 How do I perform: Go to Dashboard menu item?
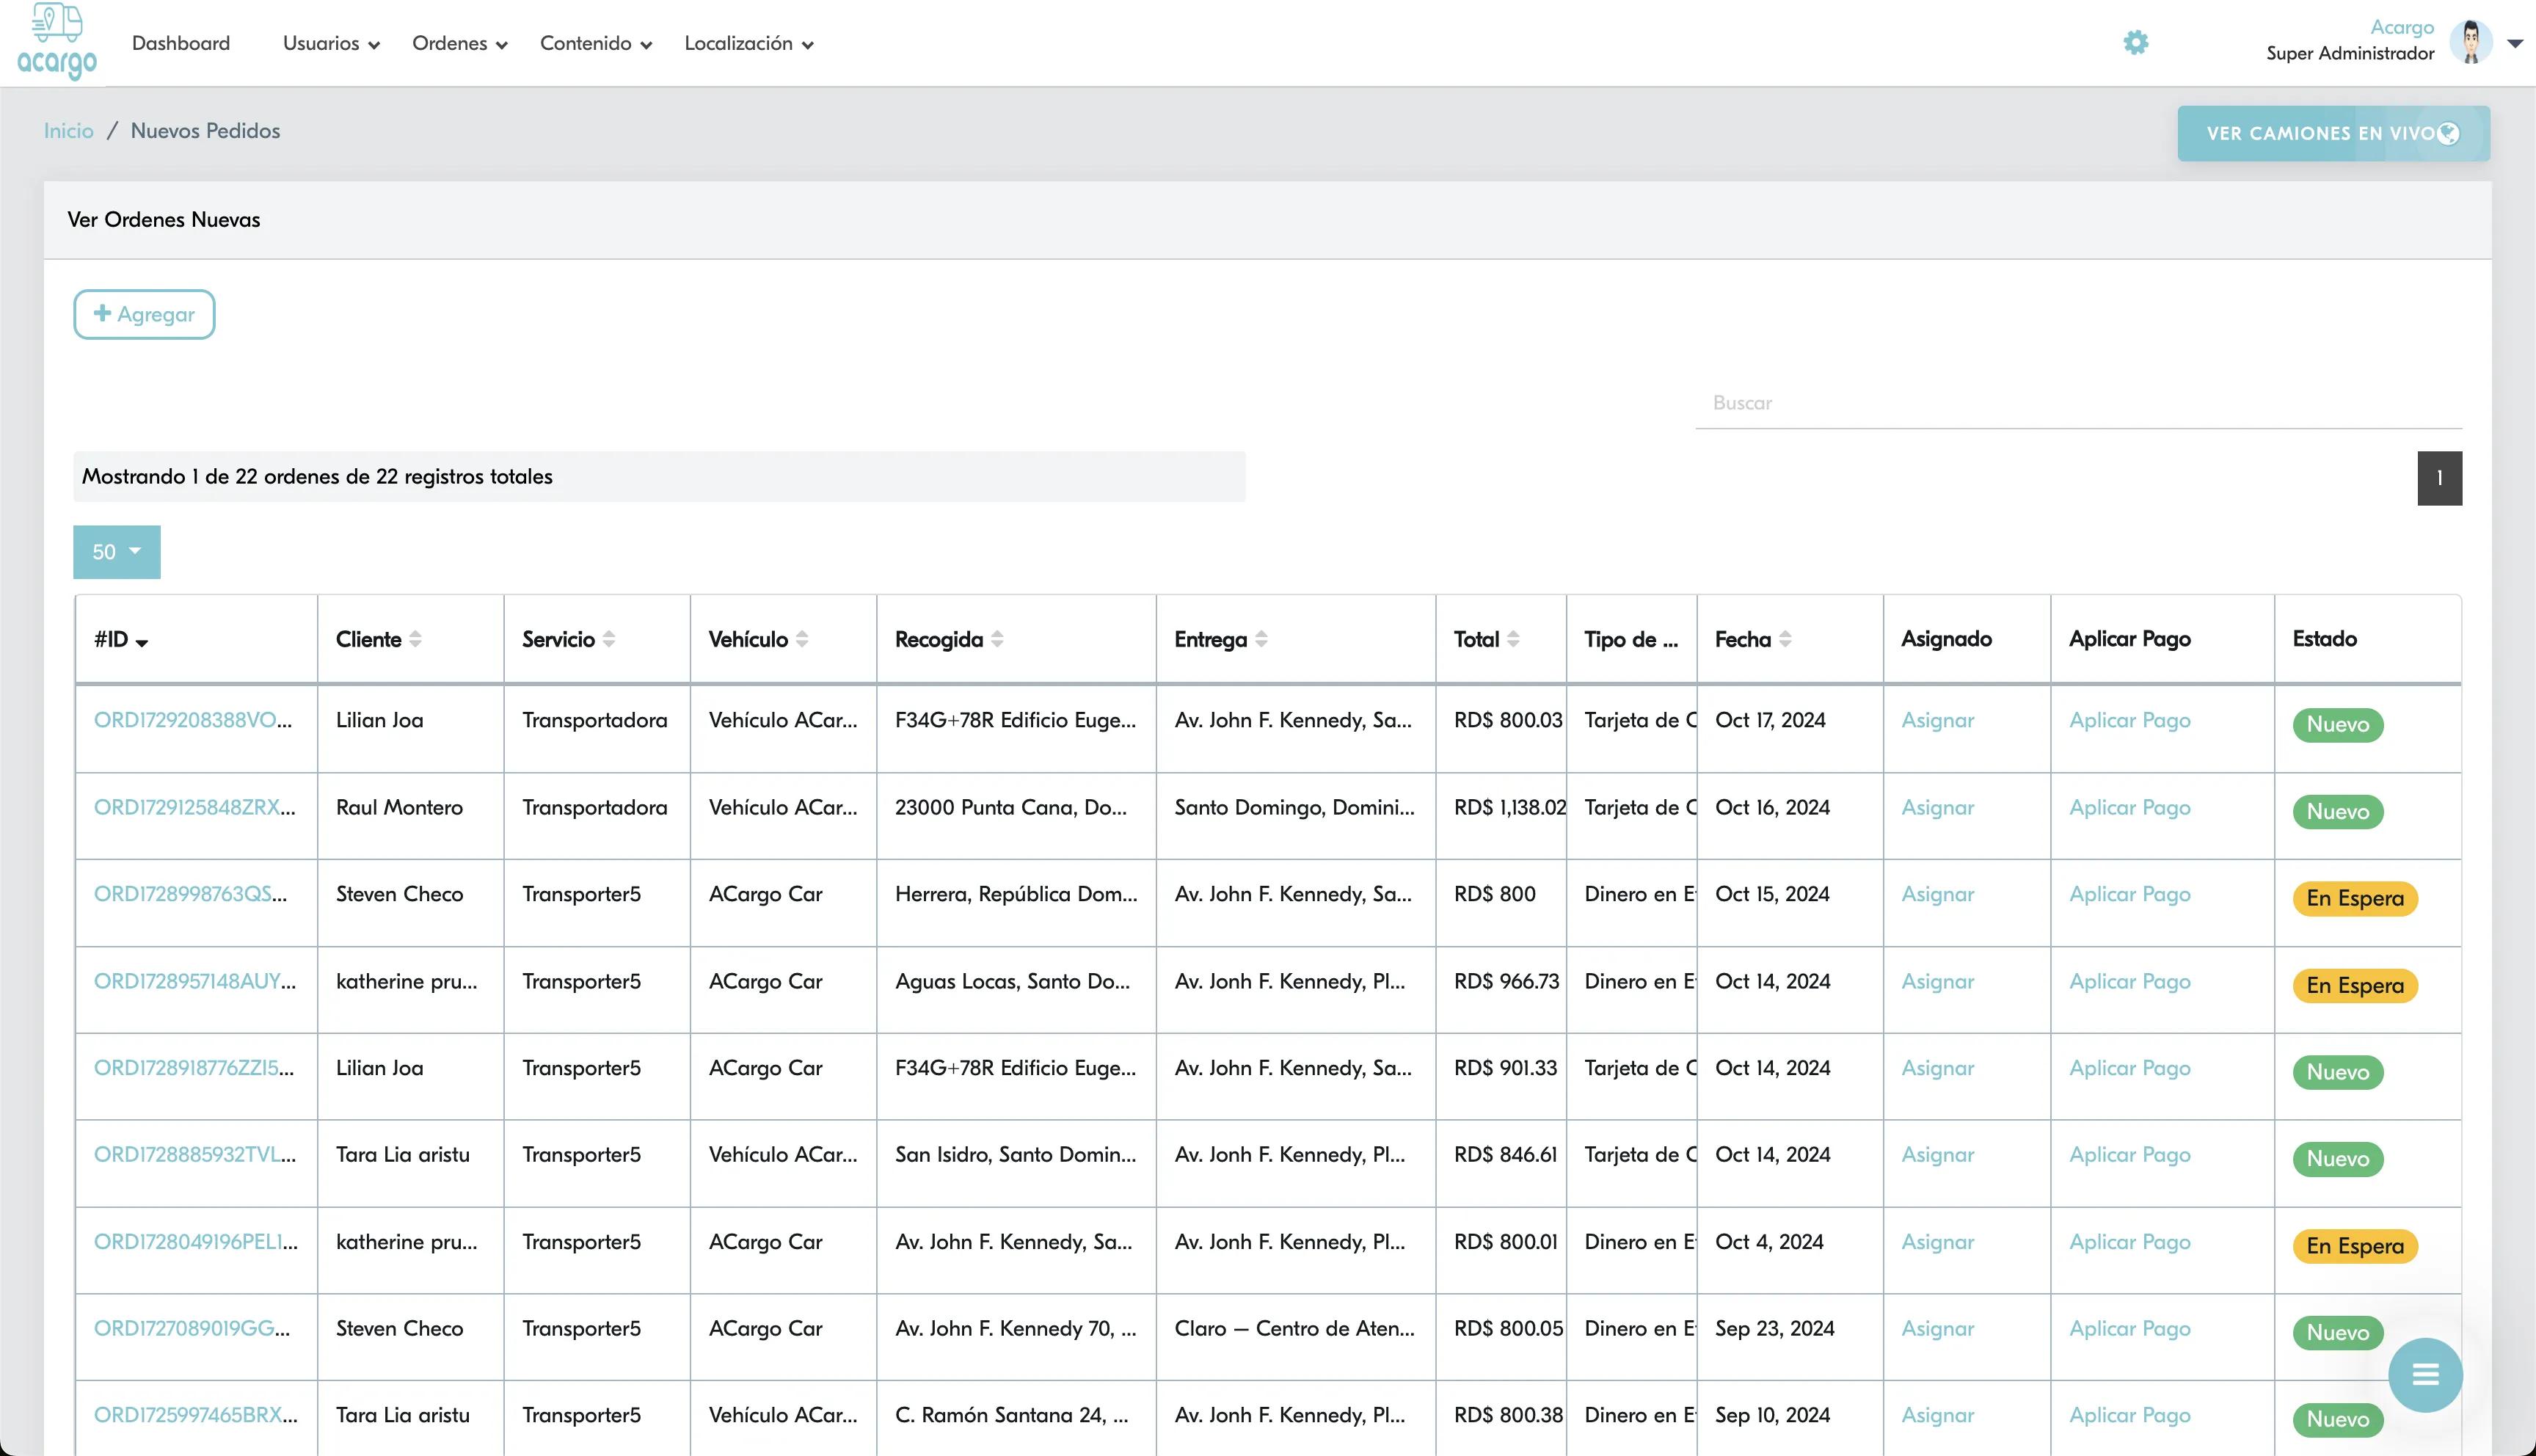(181, 44)
